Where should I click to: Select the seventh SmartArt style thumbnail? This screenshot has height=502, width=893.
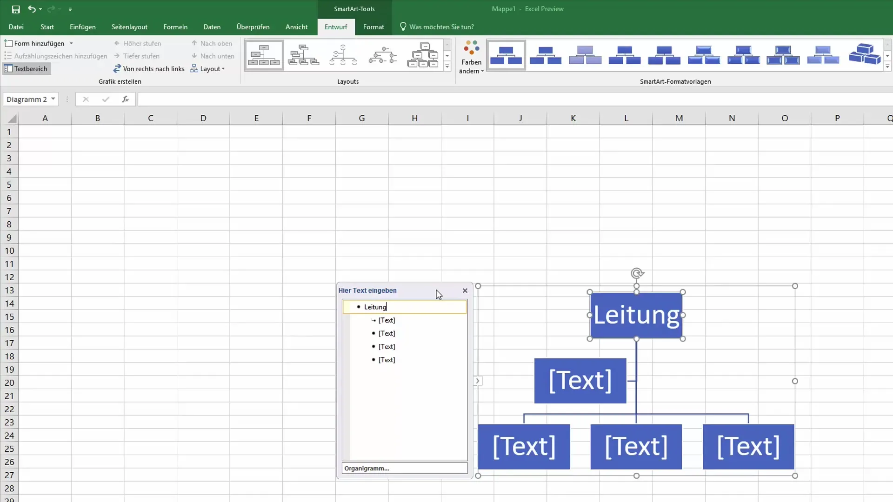[x=744, y=55]
